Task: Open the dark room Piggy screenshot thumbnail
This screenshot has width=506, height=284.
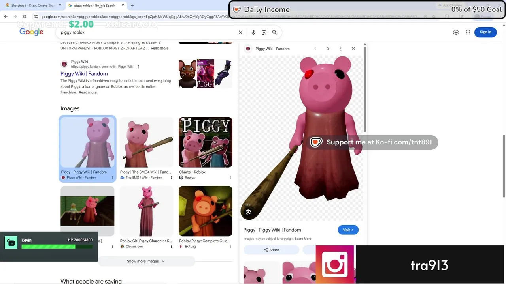Action: (87, 211)
